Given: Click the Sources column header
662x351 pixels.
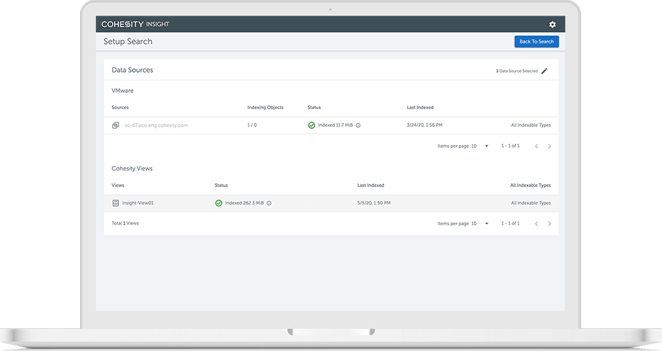Looking at the screenshot, I should coord(120,108).
